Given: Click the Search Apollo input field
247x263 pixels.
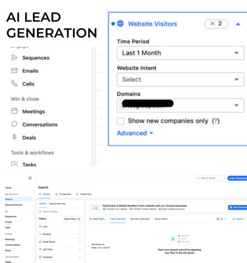Looking at the screenshot, I should click(x=211, y=178).
